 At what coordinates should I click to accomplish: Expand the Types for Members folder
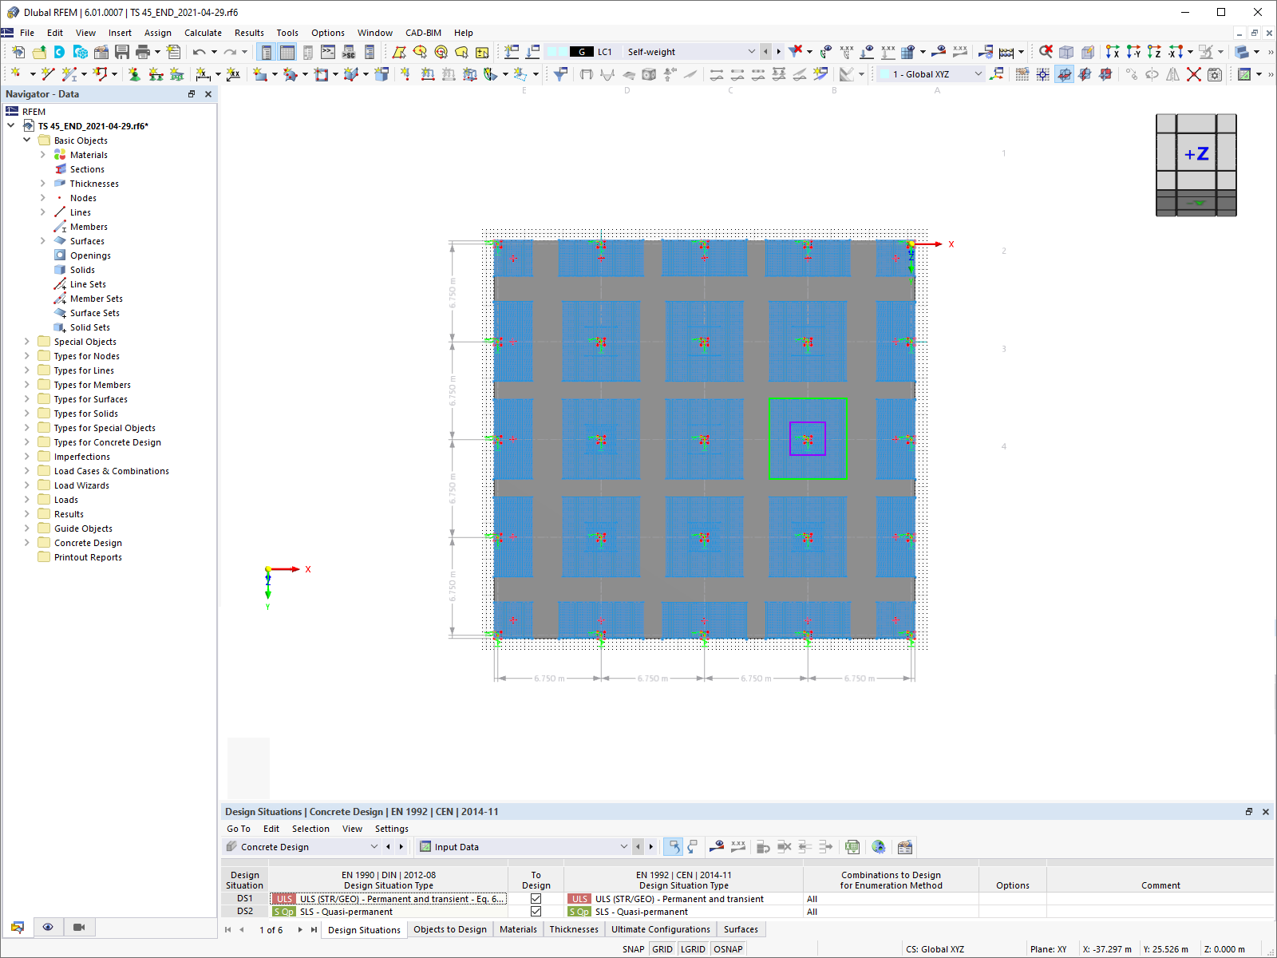27,385
